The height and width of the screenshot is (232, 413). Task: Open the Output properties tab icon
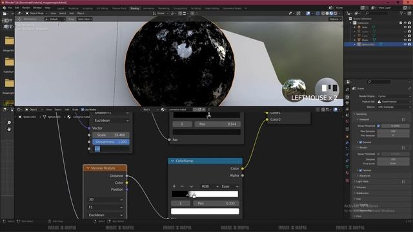tap(347, 102)
